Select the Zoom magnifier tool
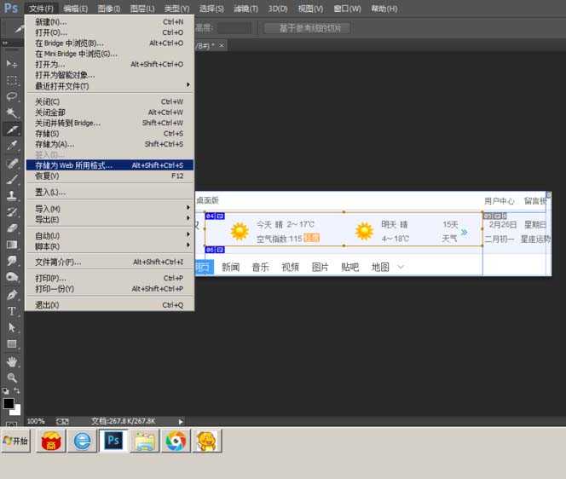 pos(12,378)
